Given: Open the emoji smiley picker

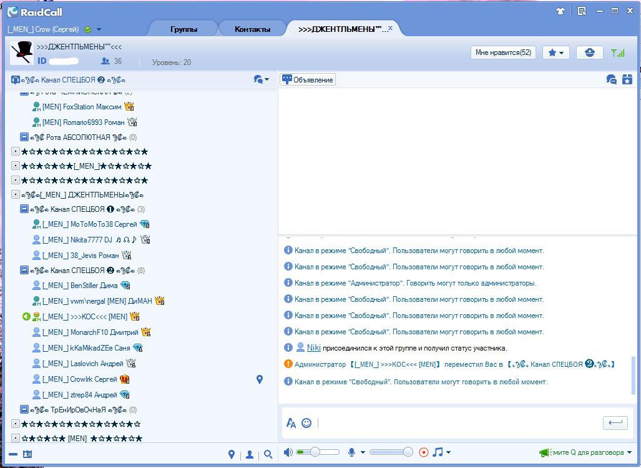Looking at the screenshot, I should click(x=306, y=422).
